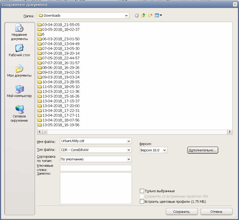Viewport: 239px width, 220px height.
Task: Select the folder icon named 6
Action: tap(40, 34)
